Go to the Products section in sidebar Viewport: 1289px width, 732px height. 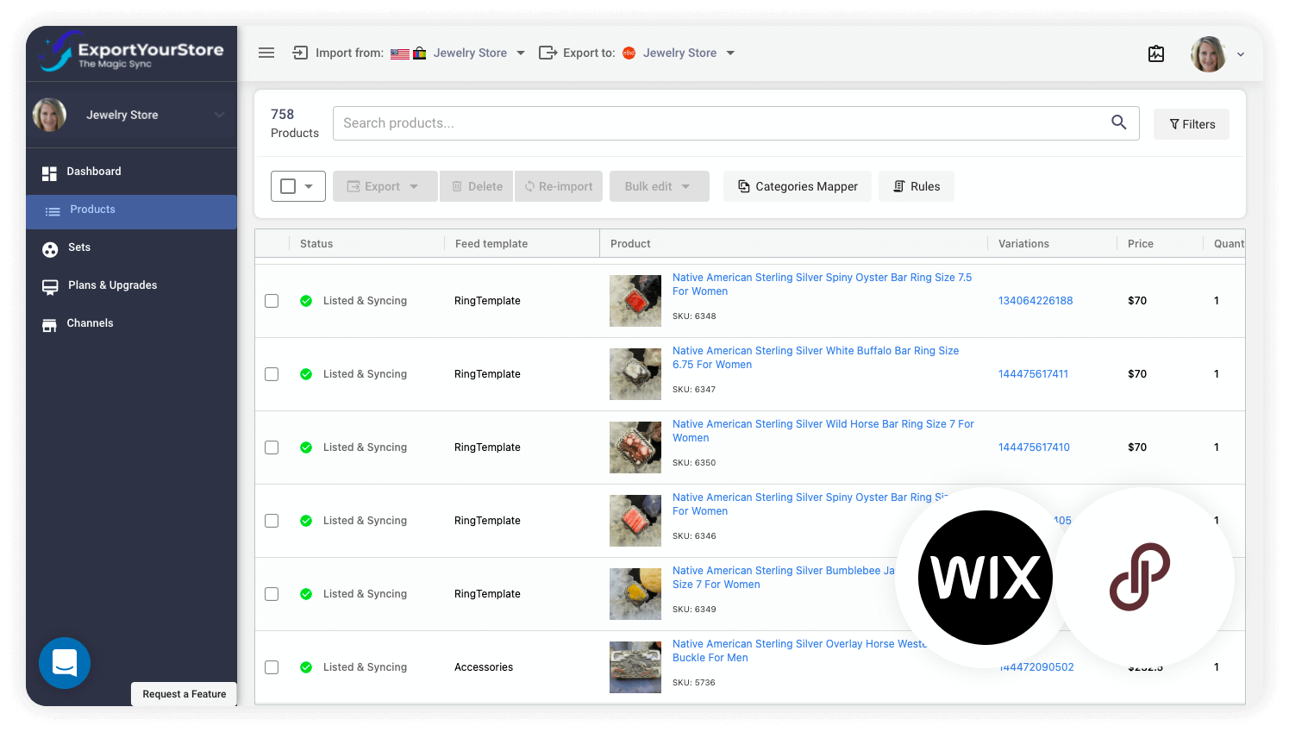pos(92,209)
